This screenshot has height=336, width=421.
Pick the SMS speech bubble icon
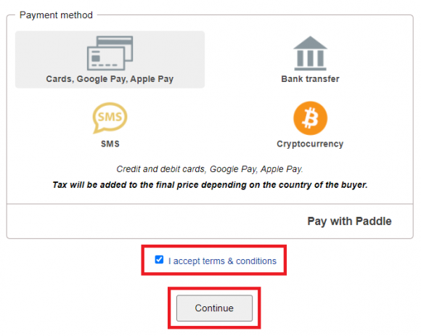(x=110, y=118)
